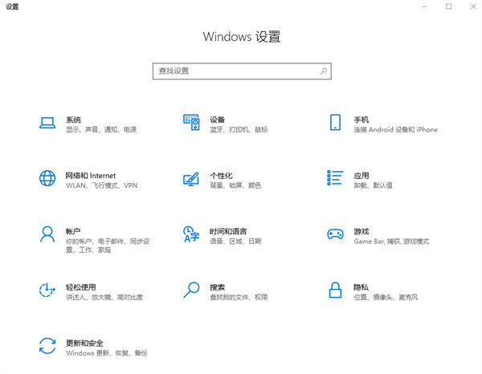
Task: Click the Windows 设置 page heading
Action: tap(242, 37)
